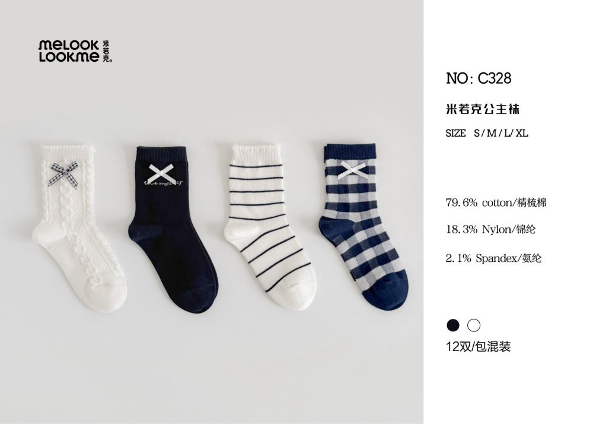The image size is (593, 424).
Task: Click the 18.3% Nylon composition line
Action: [x=491, y=229]
